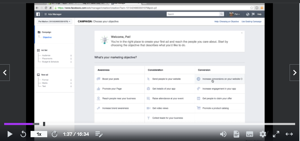Image resolution: width=300 pixels, height=141 pixels.
Task: Click the bookmark star icon
Action: click(x=252, y=8)
